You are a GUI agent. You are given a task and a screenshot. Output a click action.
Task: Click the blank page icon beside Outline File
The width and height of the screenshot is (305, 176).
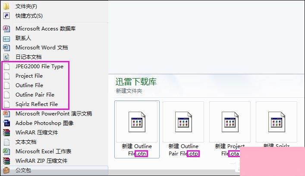pyautogui.click(x=7, y=85)
